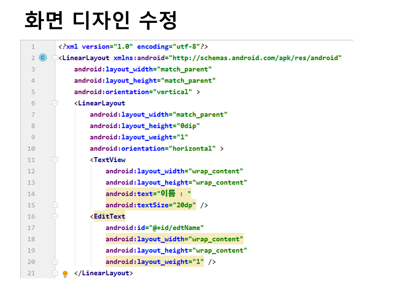Click the highlighted layout_weight="1" on line 20
The height and width of the screenshot is (299, 399).
(x=155, y=262)
